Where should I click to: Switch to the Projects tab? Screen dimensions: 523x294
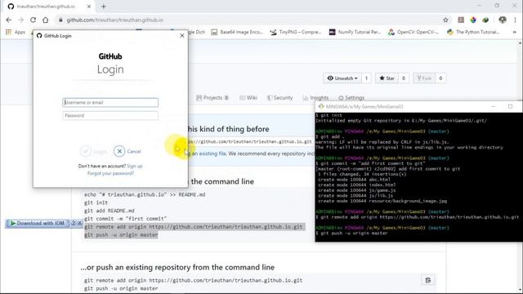(x=212, y=98)
